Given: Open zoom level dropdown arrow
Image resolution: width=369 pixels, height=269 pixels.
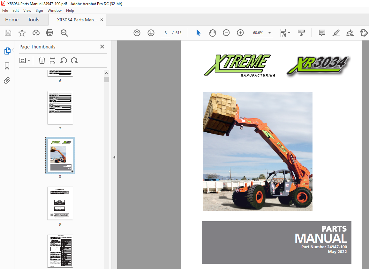Looking at the screenshot, I should [x=270, y=33].
